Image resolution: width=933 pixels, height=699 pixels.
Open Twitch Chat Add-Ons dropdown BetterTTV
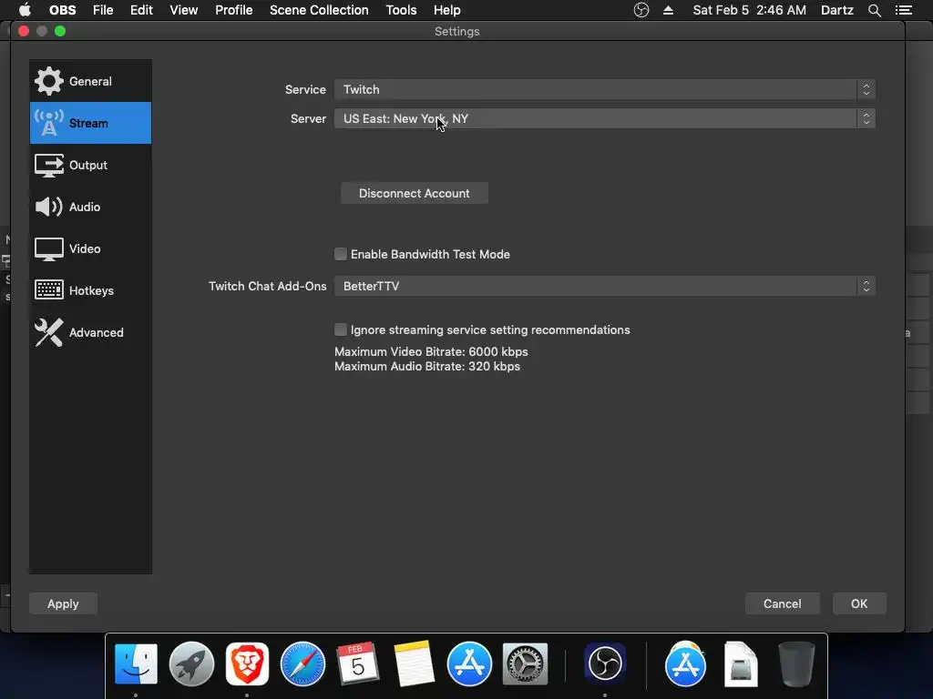tap(605, 287)
